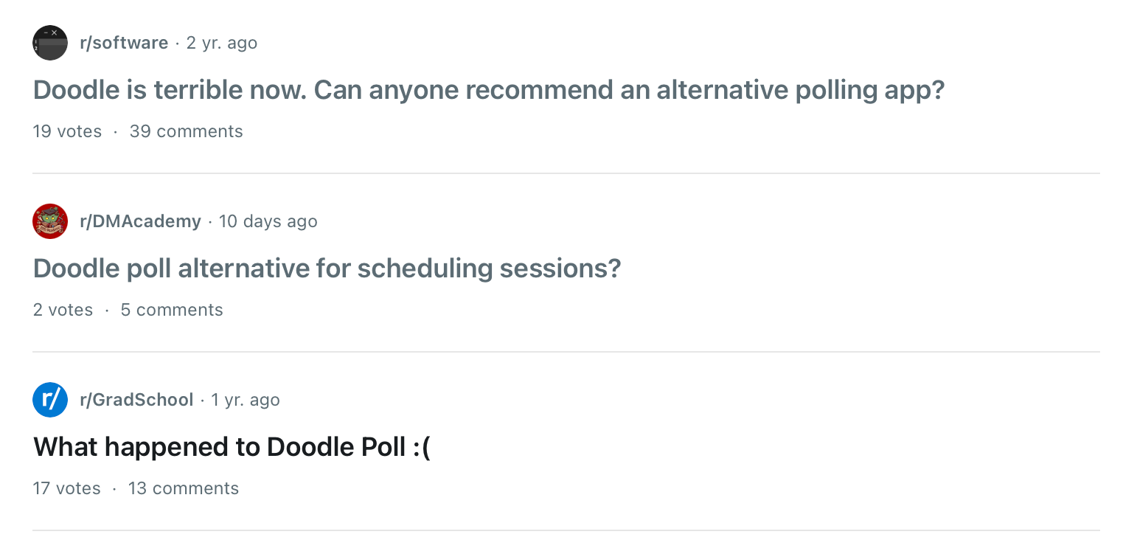Visit the r/GradSchool community

(x=136, y=399)
